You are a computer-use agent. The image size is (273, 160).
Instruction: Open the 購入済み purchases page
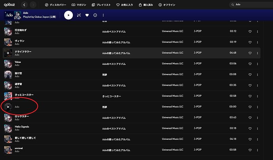click(x=146, y=5)
